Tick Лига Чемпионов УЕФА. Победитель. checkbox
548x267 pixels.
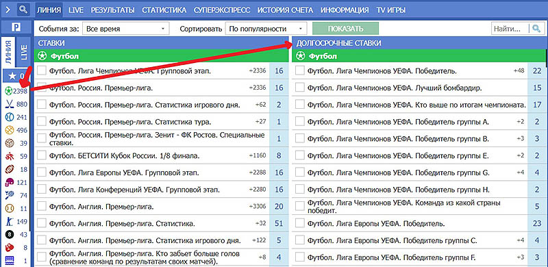click(x=299, y=71)
